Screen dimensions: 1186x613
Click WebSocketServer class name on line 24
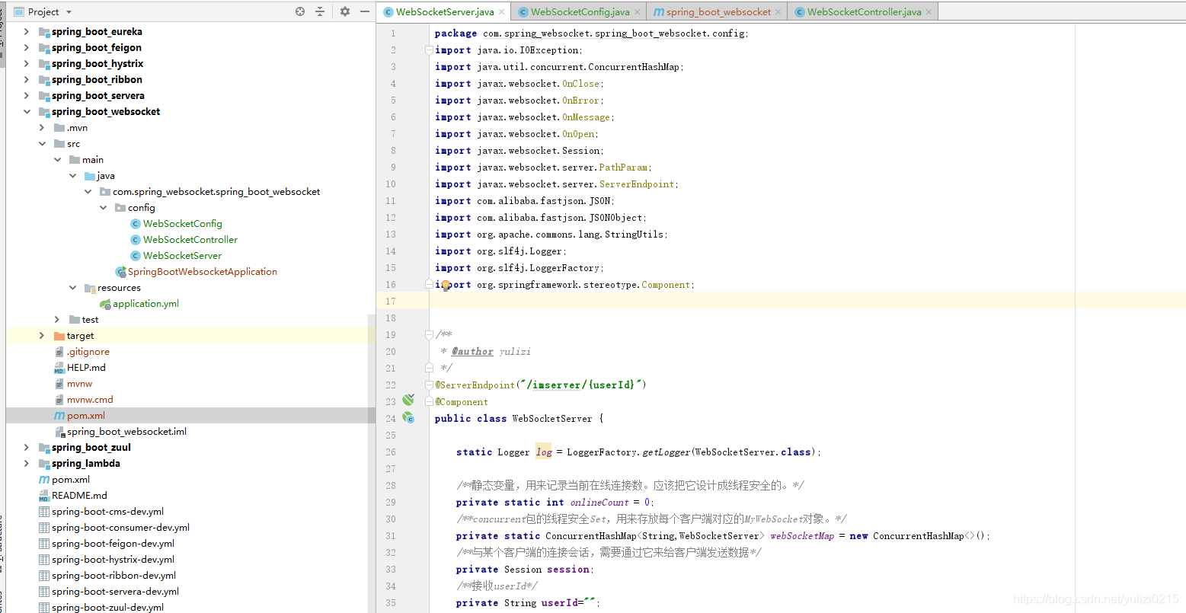tap(551, 418)
